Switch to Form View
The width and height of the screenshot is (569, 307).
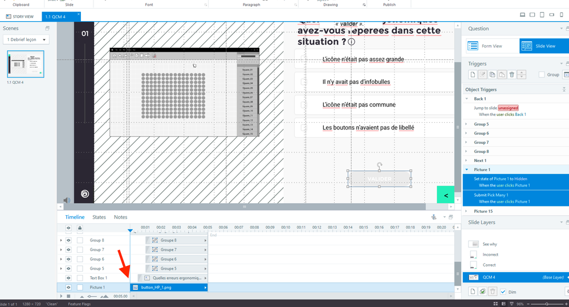(x=493, y=46)
